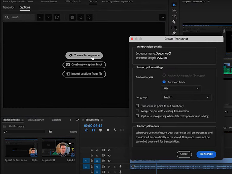The image size is (232, 174).
Task: Toggle timeline Snap magnet icon
Action: tap(94, 130)
